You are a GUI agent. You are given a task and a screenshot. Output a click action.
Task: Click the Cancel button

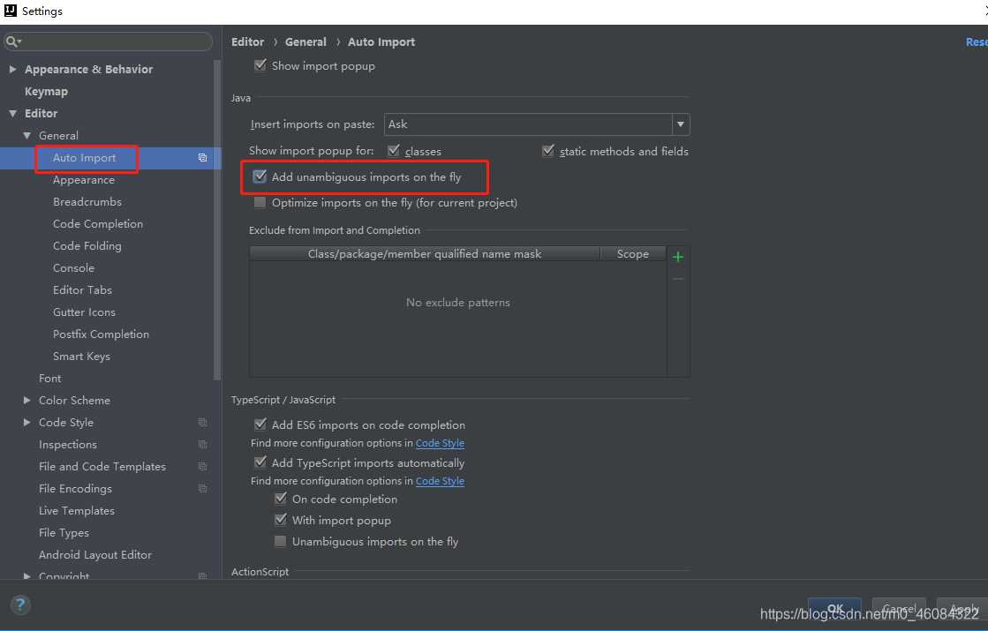[x=899, y=608]
